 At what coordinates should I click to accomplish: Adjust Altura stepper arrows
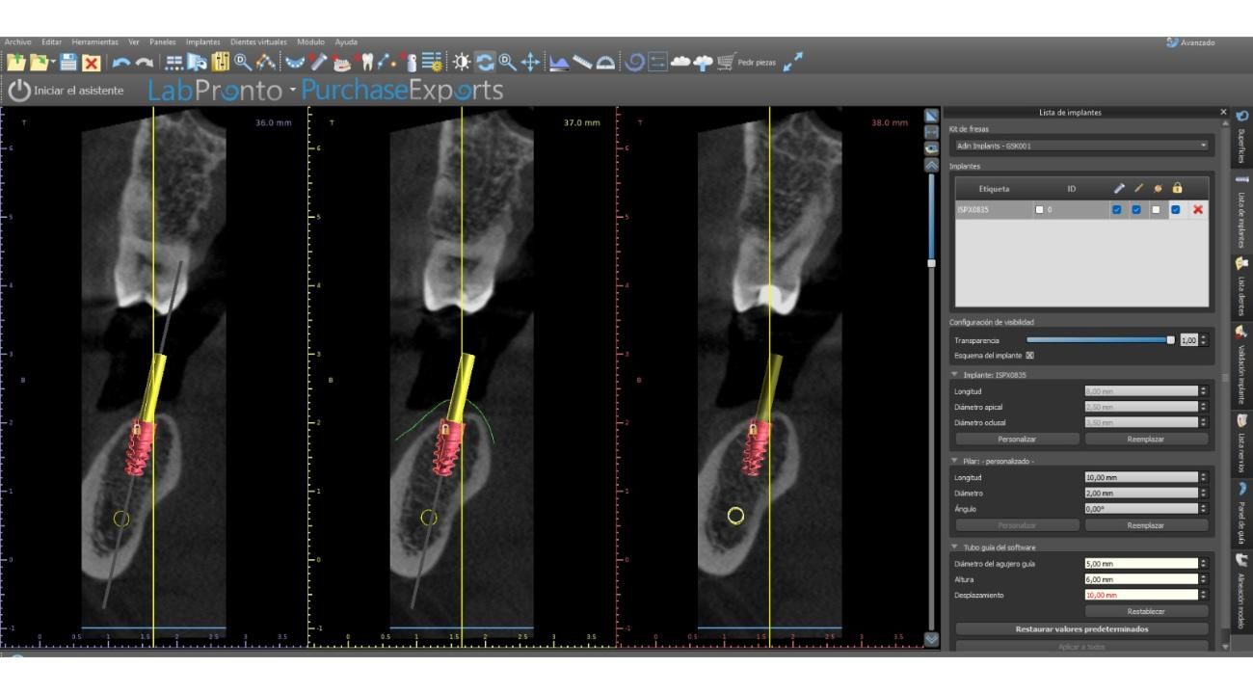coord(1203,579)
